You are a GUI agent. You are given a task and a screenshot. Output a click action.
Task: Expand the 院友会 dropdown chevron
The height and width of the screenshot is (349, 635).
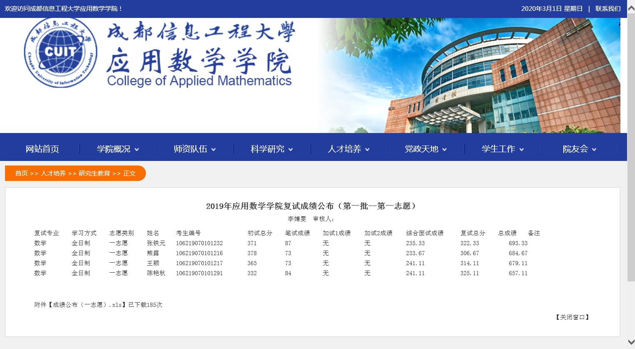(x=594, y=149)
